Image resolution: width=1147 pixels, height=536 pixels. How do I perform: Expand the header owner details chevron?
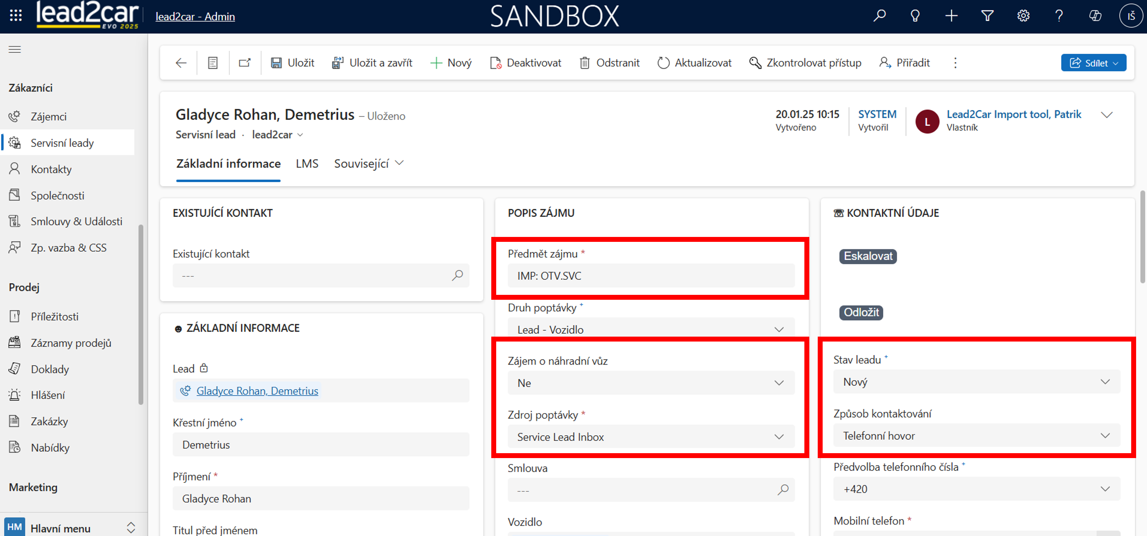pyautogui.click(x=1107, y=115)
